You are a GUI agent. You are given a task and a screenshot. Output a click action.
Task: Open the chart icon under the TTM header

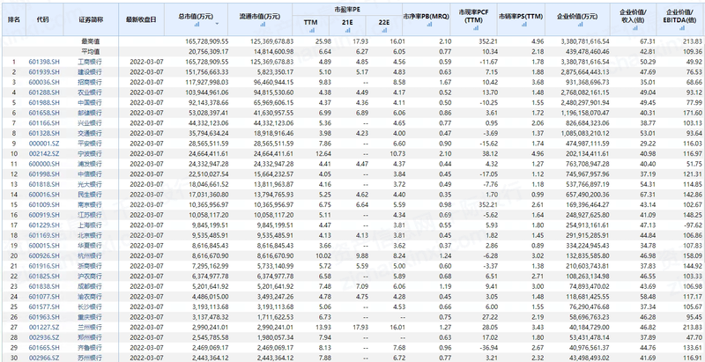[x=311, y=30]
